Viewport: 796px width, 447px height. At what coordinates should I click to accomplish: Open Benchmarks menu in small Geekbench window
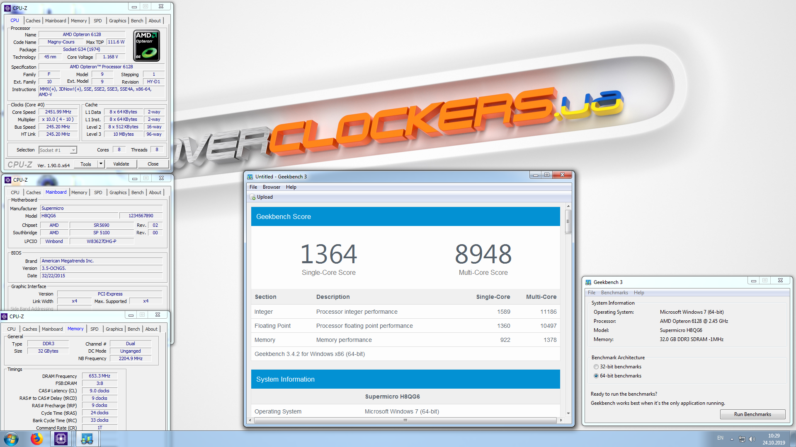(x=614, y=293)
